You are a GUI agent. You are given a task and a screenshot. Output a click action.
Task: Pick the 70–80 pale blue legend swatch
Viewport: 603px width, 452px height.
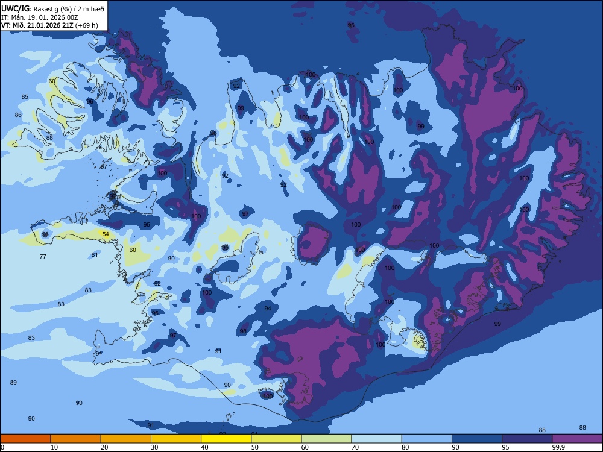(377, 439)
